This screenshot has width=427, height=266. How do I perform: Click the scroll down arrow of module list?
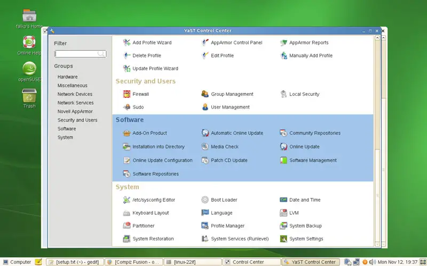click(x=377, y=244)
